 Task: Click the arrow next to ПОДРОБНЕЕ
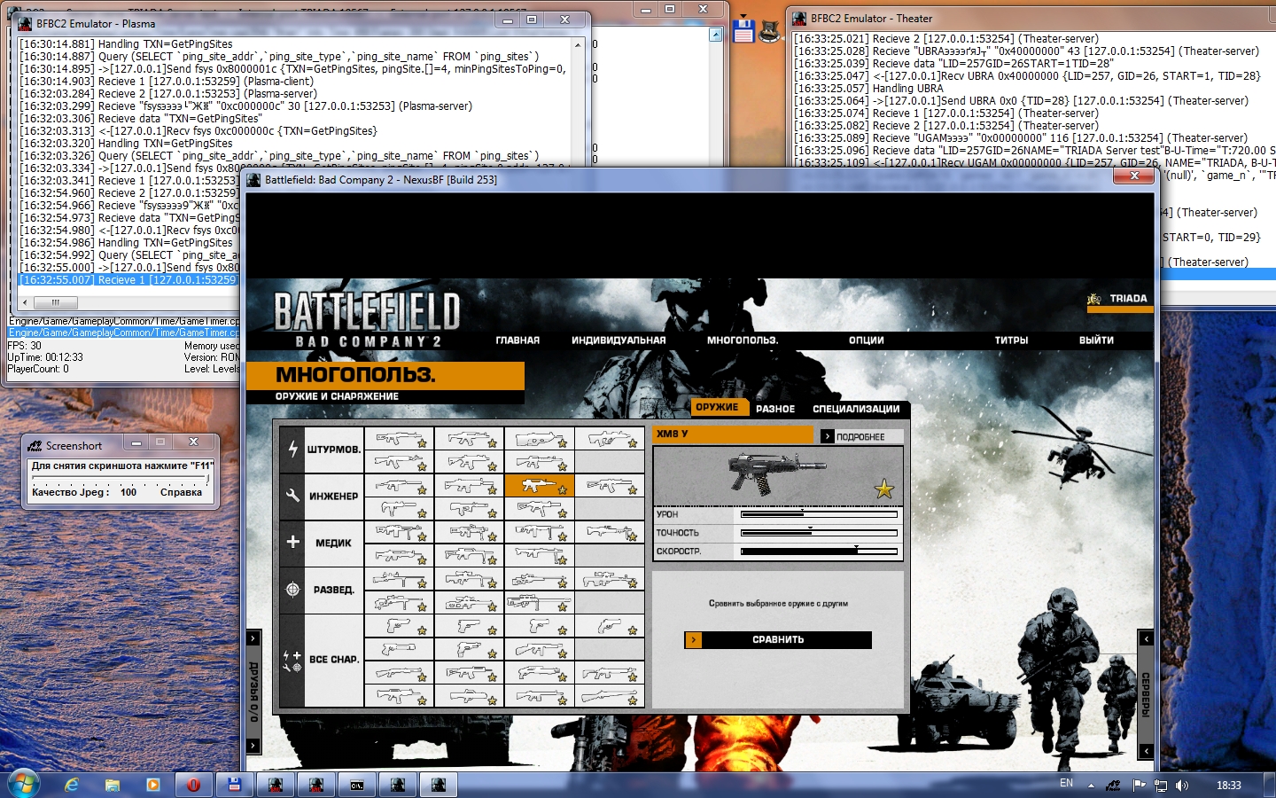tap(827, 436)
